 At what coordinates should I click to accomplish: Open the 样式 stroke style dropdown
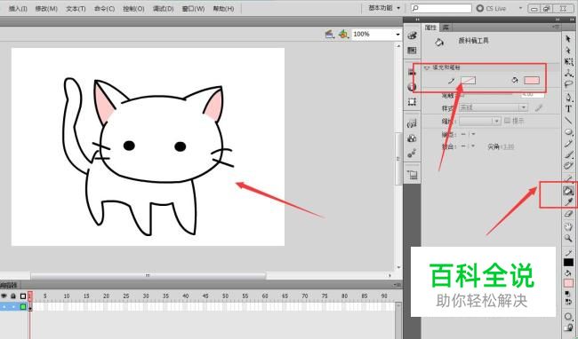point(494,107)
